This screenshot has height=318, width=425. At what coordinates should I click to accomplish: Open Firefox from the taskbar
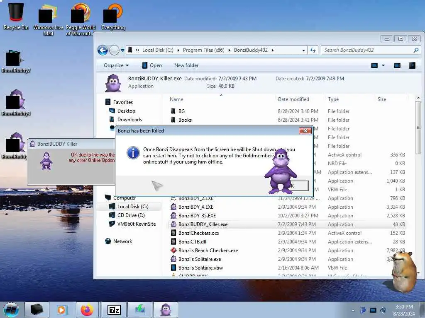point(87,310)
